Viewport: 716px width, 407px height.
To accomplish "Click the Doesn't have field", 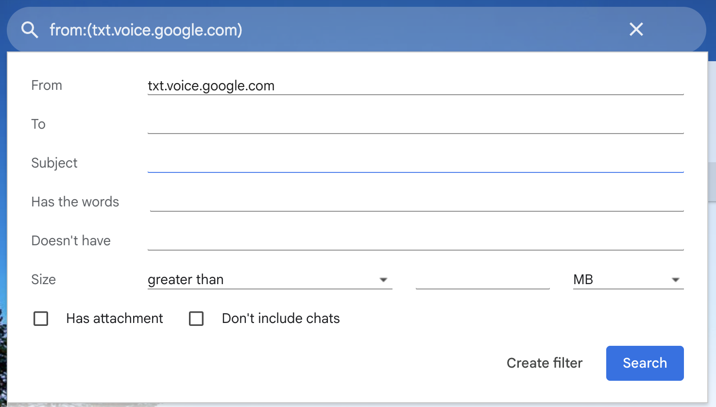I will point(415,241).
